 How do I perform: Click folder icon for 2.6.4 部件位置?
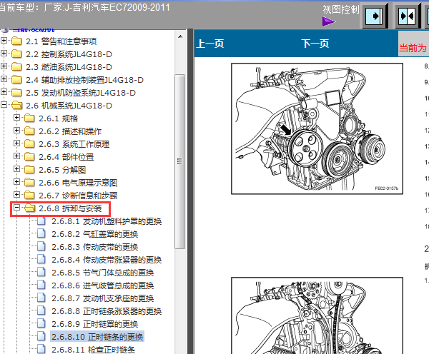(29, 157)
